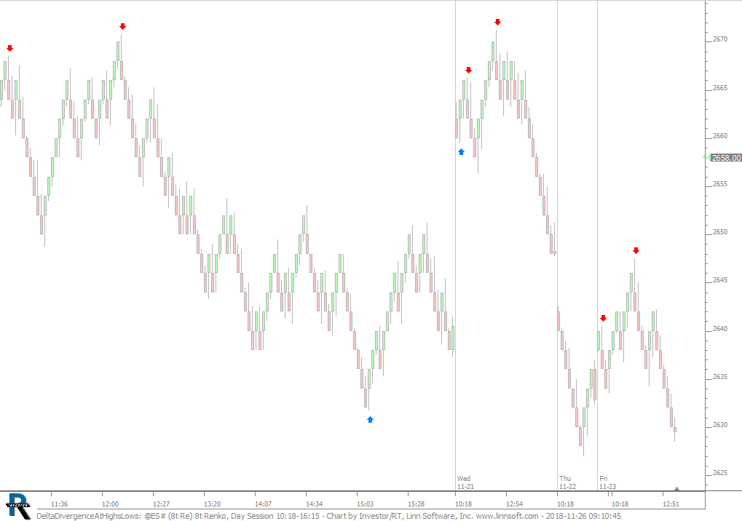Click the Fri 11-23 date label

(607, 482)
